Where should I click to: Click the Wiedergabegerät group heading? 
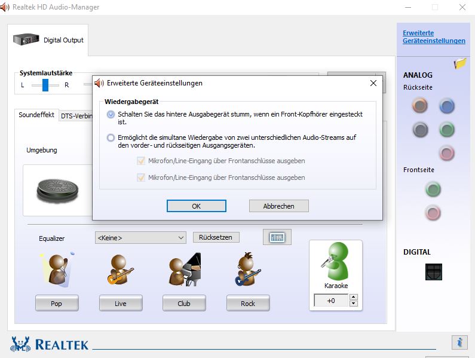coord(131,102)
